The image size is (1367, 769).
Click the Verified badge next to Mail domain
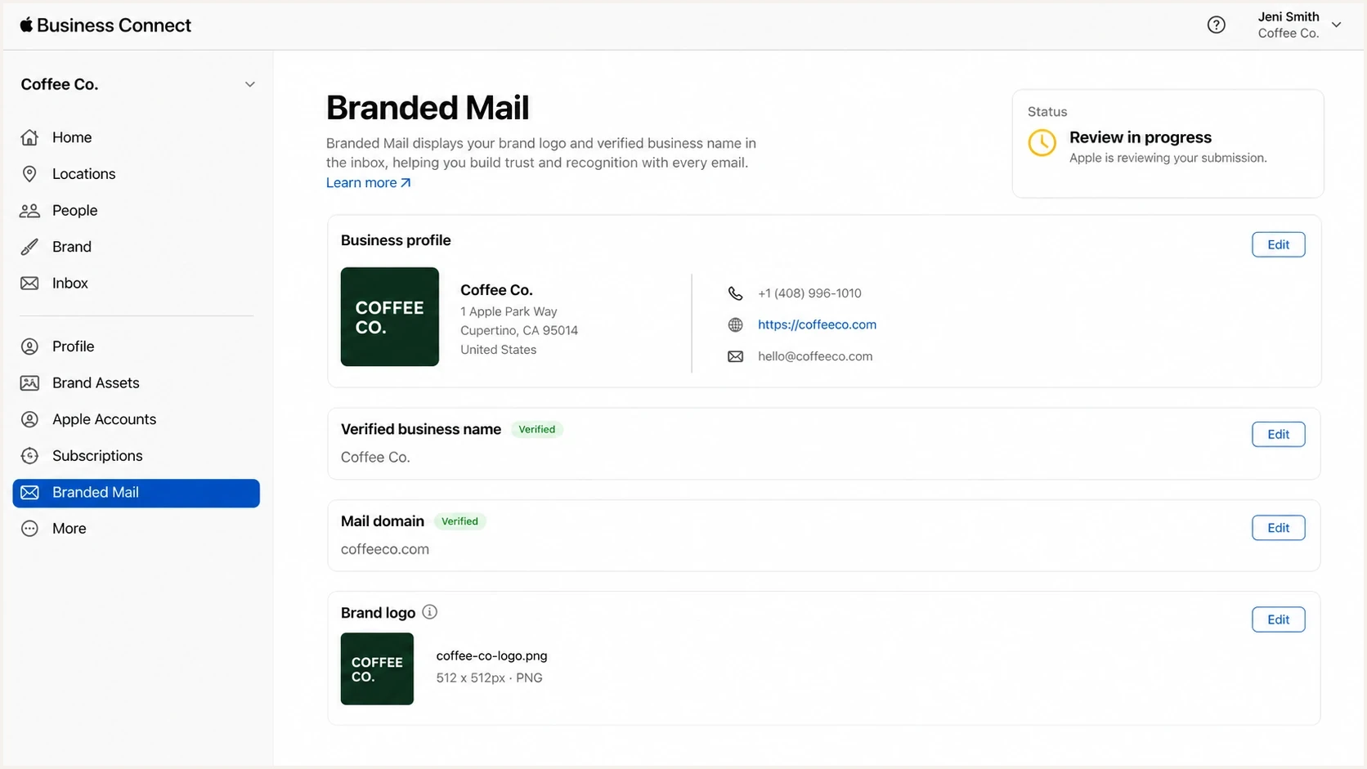(459, 521)
